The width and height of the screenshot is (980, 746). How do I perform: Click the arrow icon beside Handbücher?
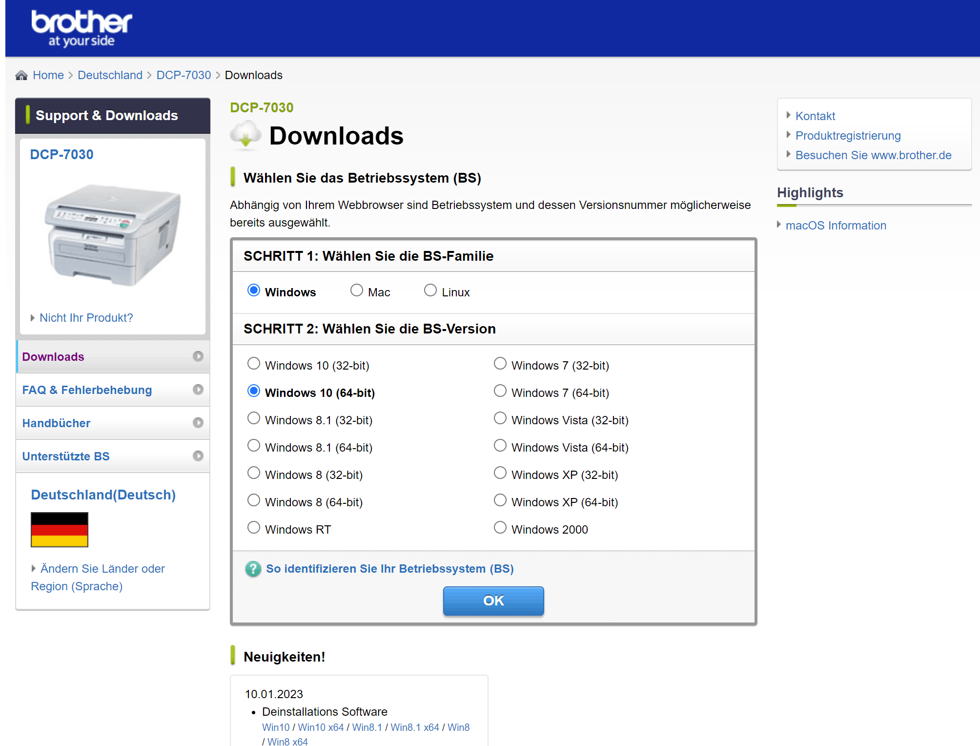198,423
